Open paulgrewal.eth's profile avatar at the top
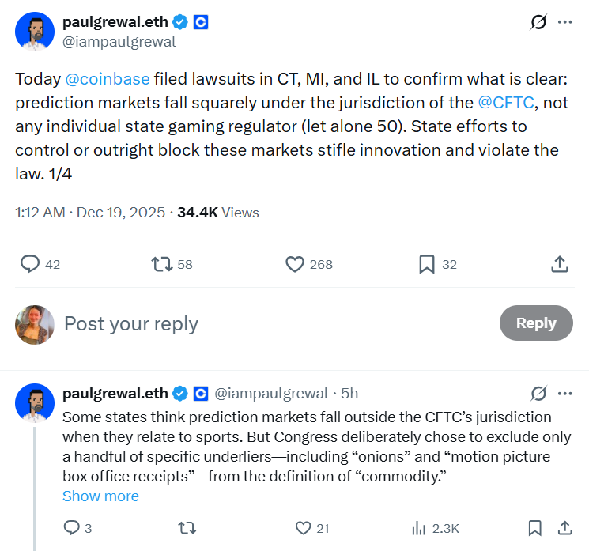This screenshot has height=551, width=589. pyautogui.click(x=34, y=32)
